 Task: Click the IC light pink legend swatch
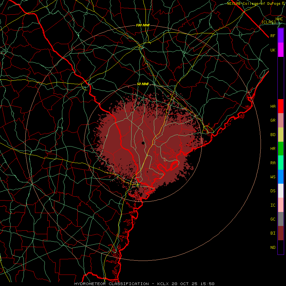[281, 205]
